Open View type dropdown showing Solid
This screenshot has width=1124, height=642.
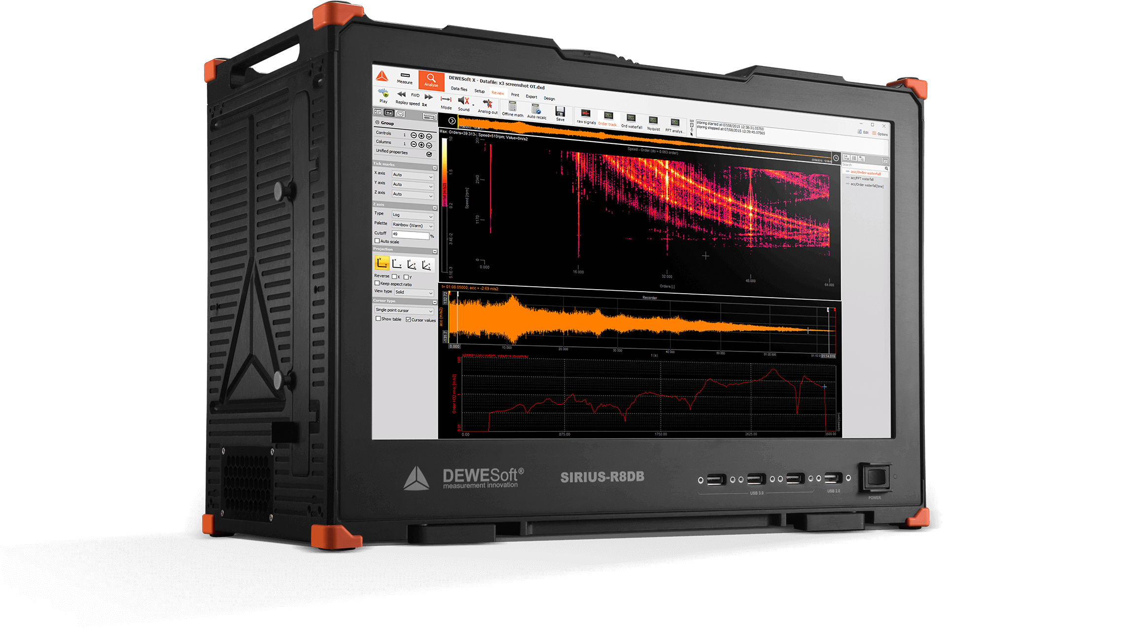click(x=414, y=292)
